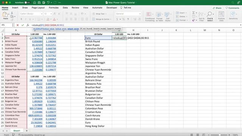Click the fill color bucket swatch
The image size is (242, 136).
[x=48, y=19]
